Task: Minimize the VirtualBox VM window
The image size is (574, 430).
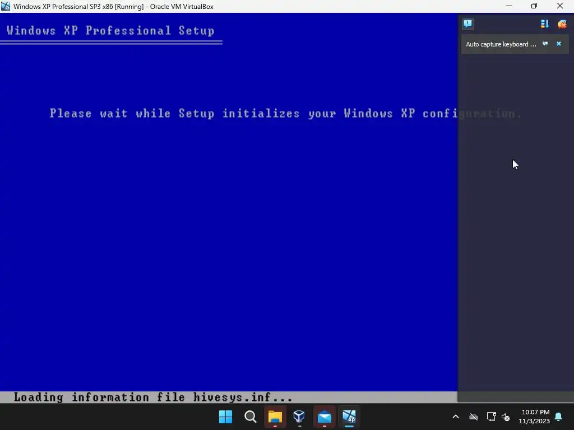Action: coord(509,6)
